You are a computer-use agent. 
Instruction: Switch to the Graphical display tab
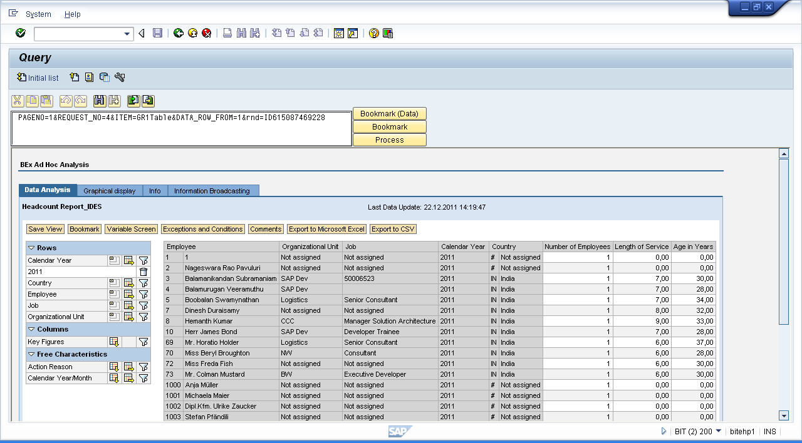(110, 191)
